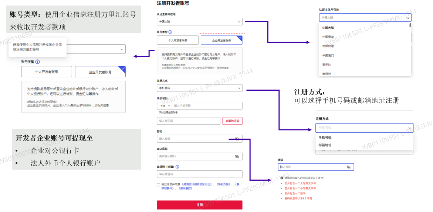Choose 中国香港 from the location list
This screenshot has width=433, height=212.
[x=328, y=37]
